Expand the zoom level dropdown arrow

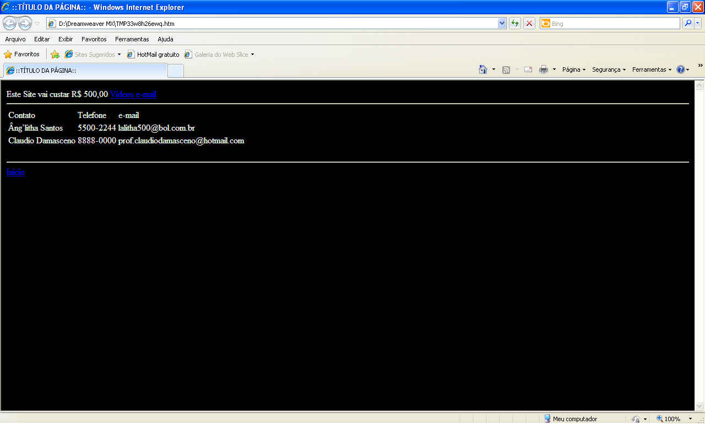(x=690, y=419)
